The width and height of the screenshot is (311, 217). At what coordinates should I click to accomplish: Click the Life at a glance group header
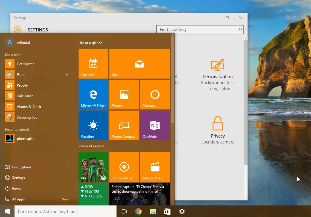[x=90, y=43]
